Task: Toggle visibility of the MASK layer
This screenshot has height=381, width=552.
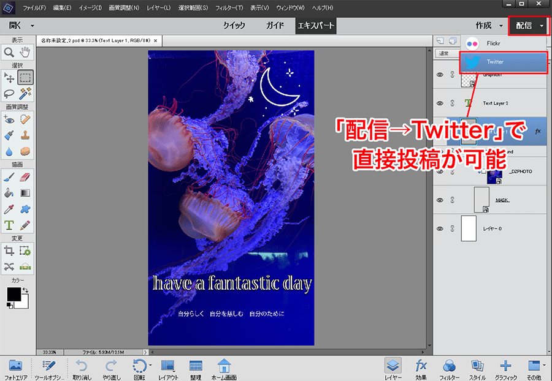Action: [x=440, y=200]
